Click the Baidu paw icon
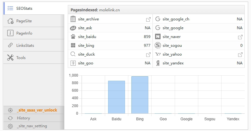This screenshot has height=131, width=251. click(x=73, y=37)
